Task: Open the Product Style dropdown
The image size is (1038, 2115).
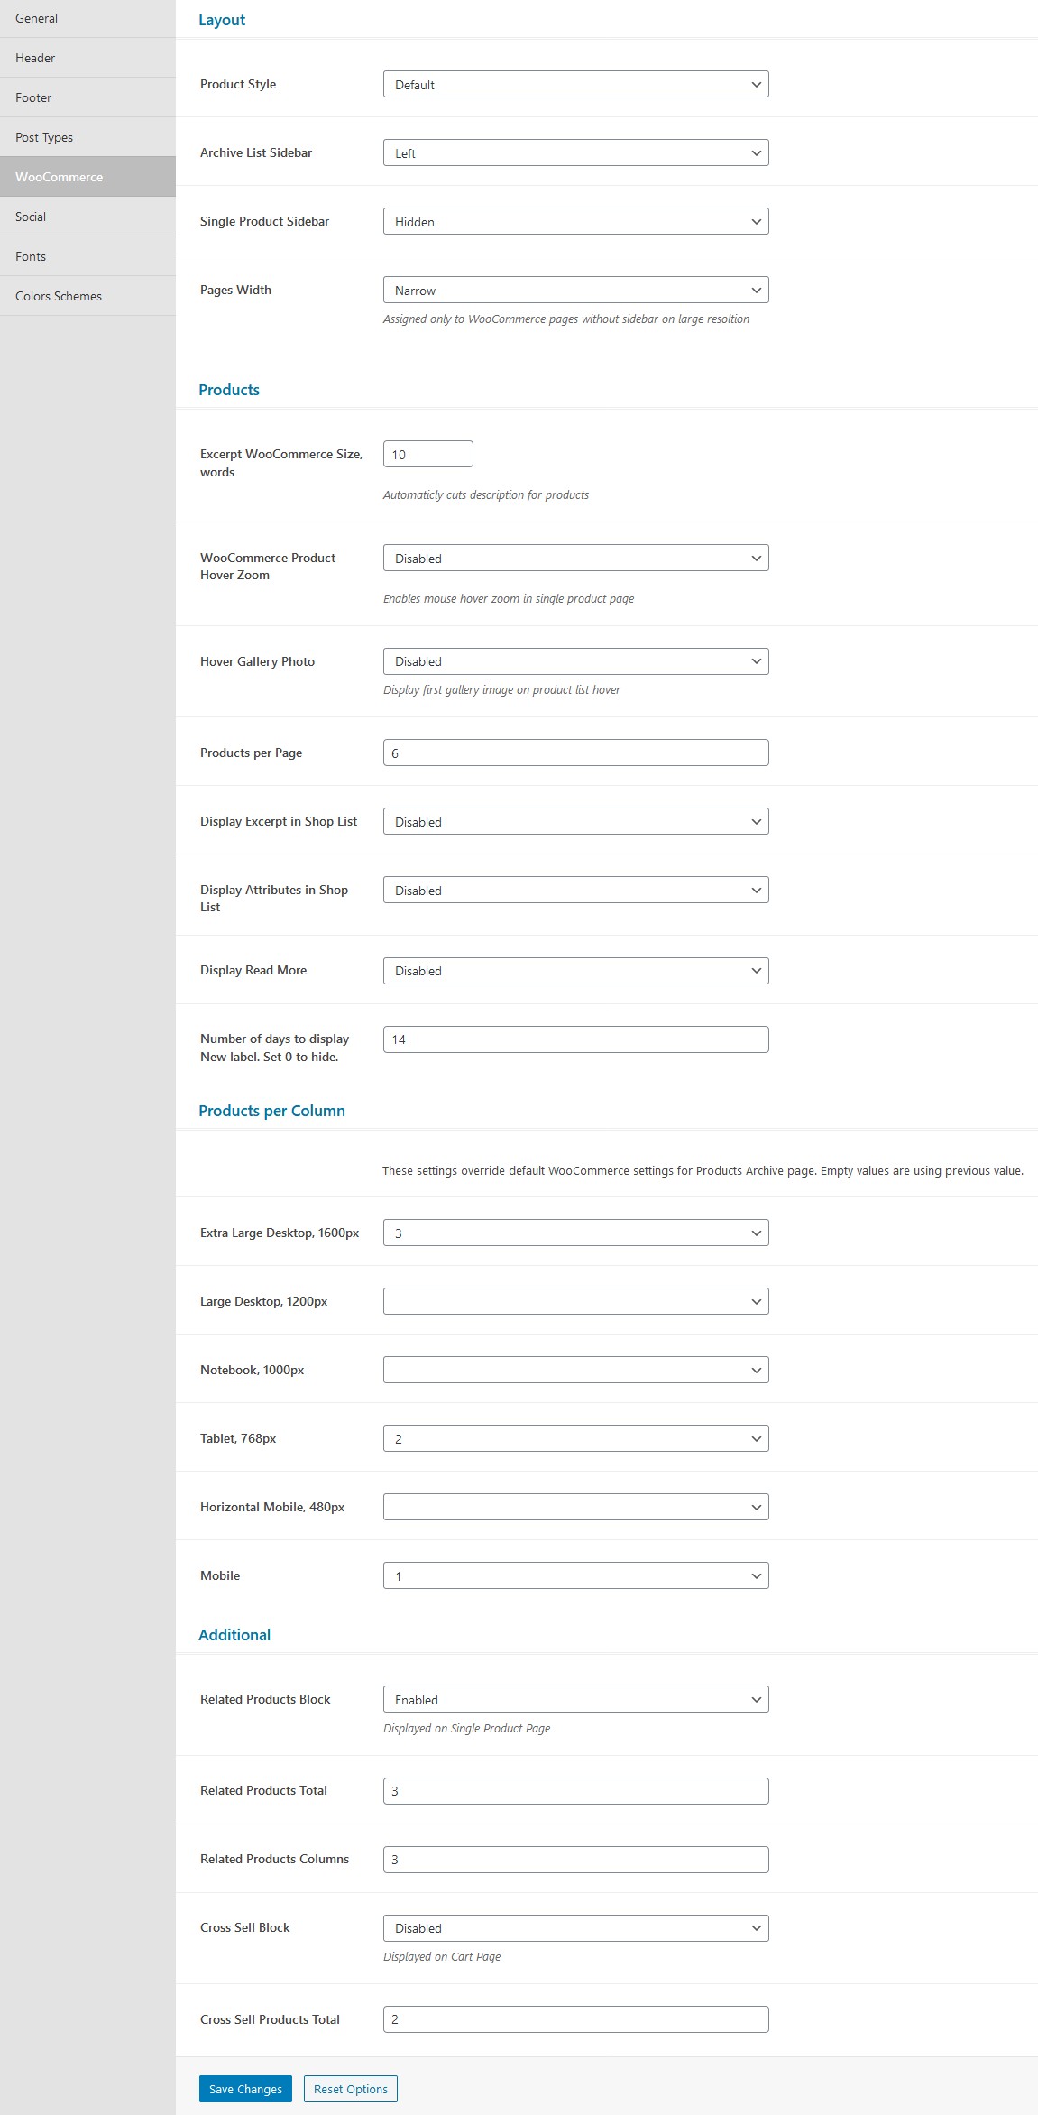Action: (x=575, y=84)
